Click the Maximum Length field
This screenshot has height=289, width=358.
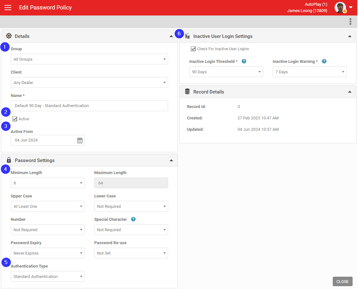tap(131, 183)
